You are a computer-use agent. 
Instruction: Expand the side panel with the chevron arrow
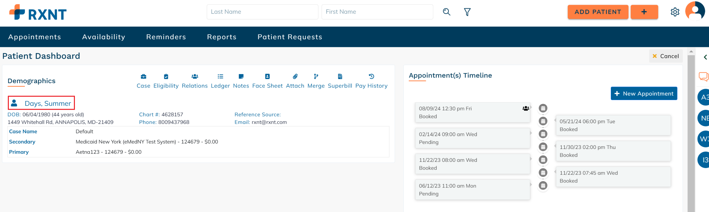pos(705,57)
